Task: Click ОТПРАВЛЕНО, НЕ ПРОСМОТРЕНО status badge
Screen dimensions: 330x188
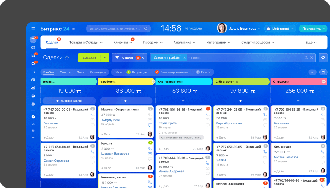Action: (181, 137)
